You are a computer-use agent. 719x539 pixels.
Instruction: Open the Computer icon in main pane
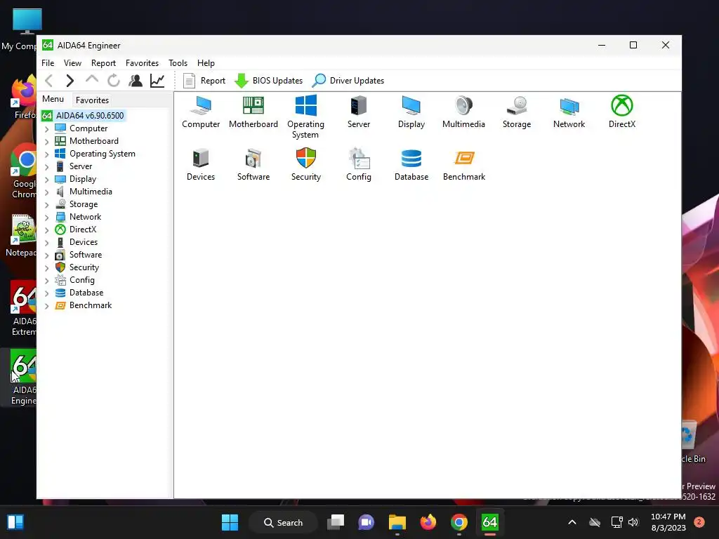tap(200, 112)
